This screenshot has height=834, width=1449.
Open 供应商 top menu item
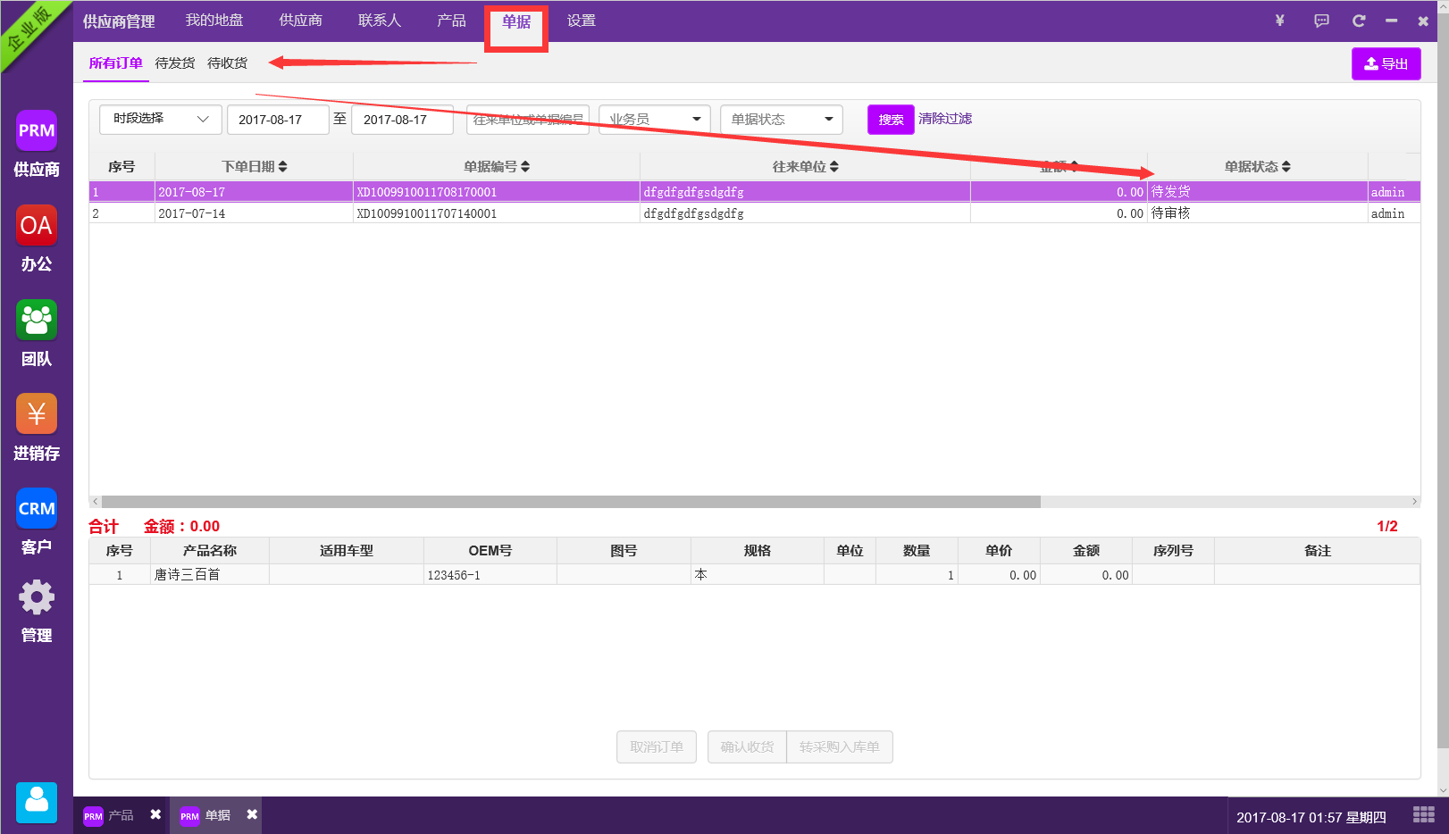click(x=301, y=21)
